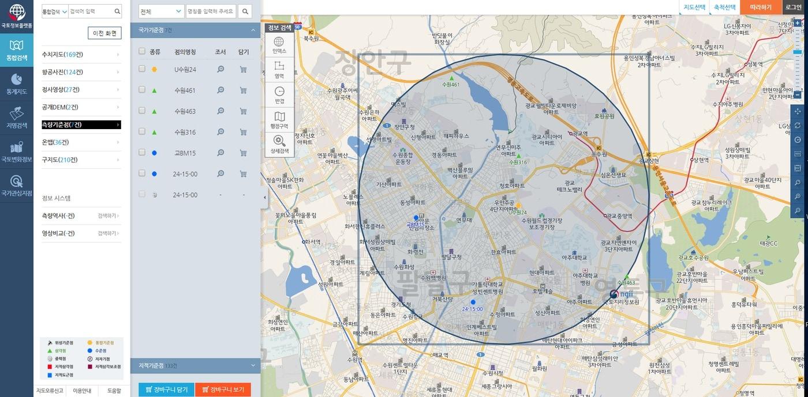Open the 국토변화정보 sidebar section
This screenshot has height=397, width=808.
[17, 151]
